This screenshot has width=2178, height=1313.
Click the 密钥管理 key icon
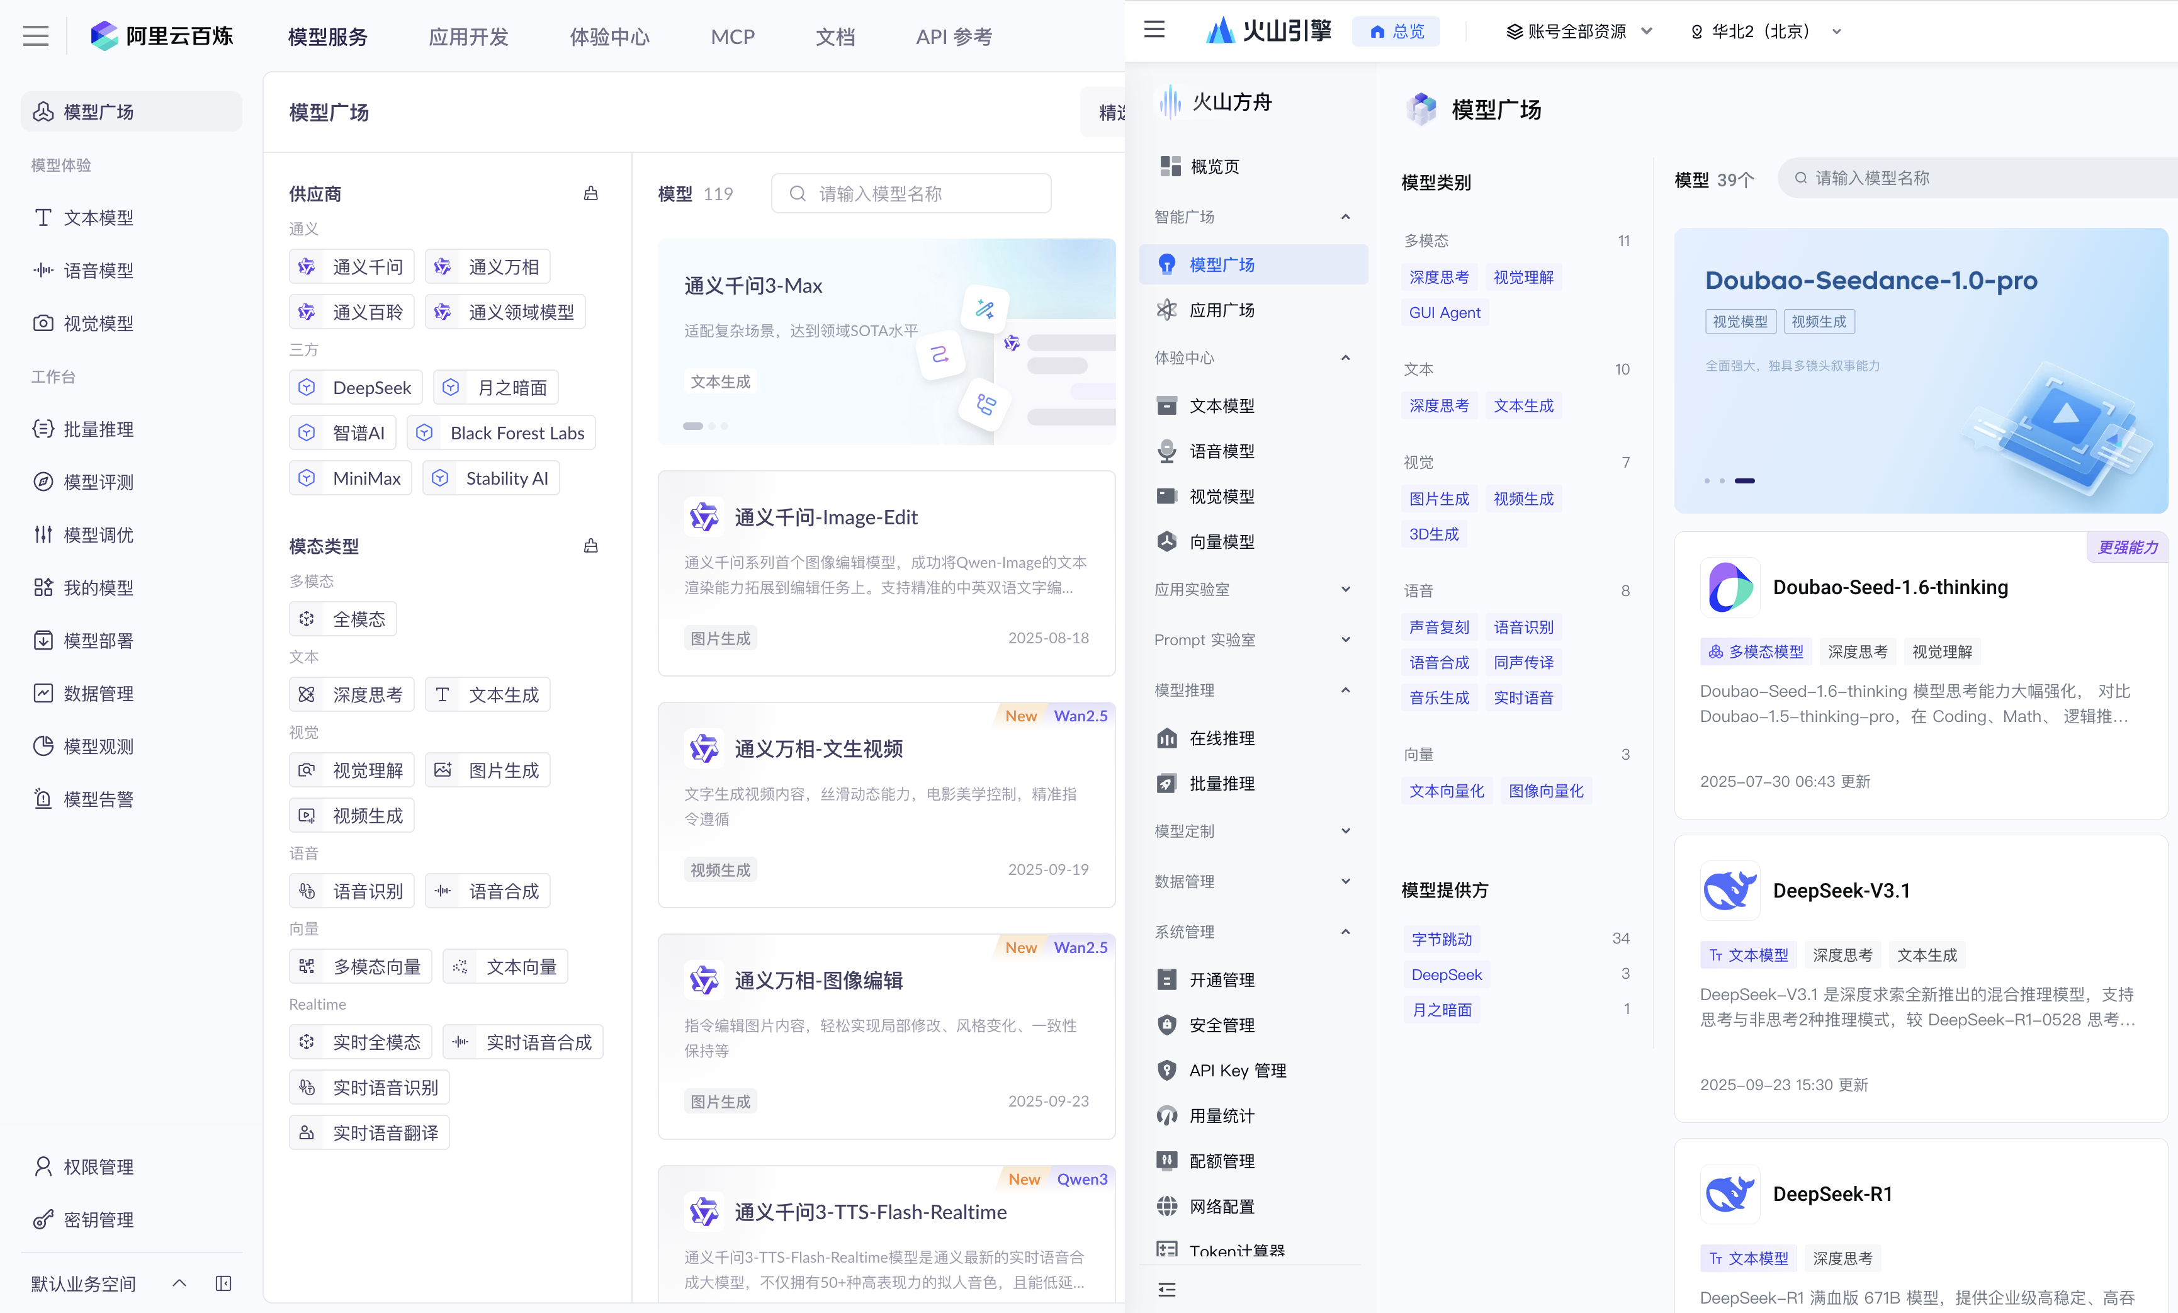pyautogui.click(x=42, y=1220)
